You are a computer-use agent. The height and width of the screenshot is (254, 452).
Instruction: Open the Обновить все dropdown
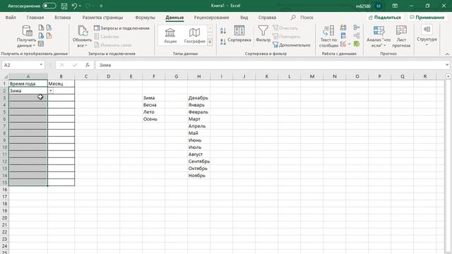pos(82,36)
